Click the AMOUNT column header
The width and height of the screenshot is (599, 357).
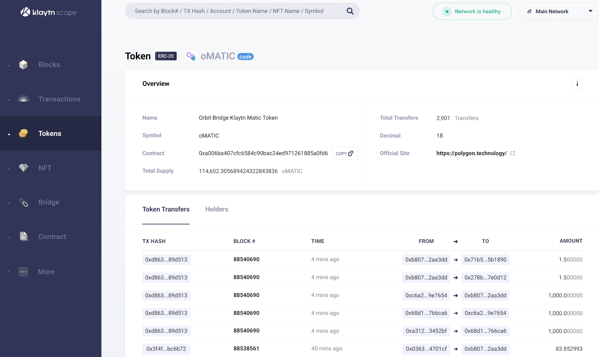point(571,241)
